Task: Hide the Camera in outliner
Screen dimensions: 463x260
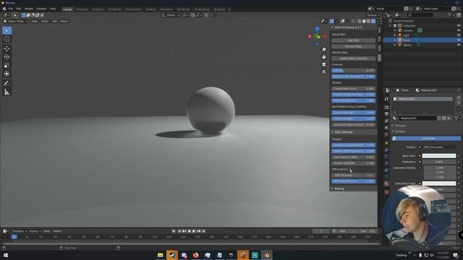Action: pyautogui.click(x=459, y=30)
